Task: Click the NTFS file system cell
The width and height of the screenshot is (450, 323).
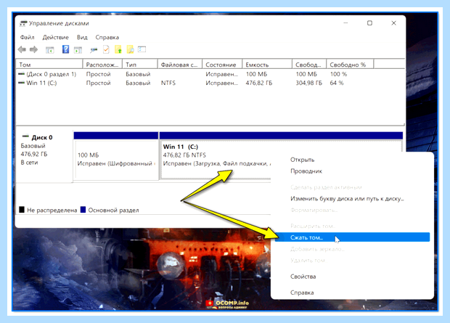Action: (x=168, y=83)
